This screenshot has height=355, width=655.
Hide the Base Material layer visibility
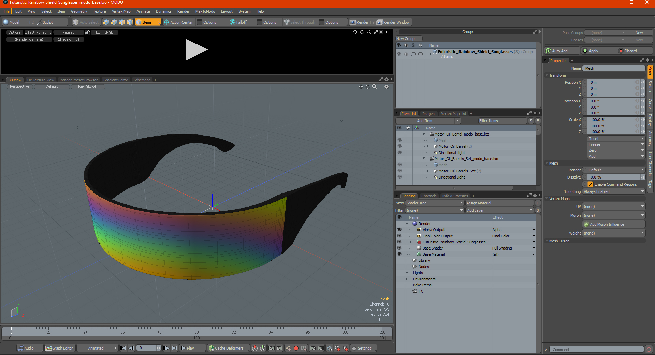(399, 254)
